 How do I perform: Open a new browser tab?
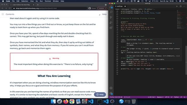click(38, 5)
